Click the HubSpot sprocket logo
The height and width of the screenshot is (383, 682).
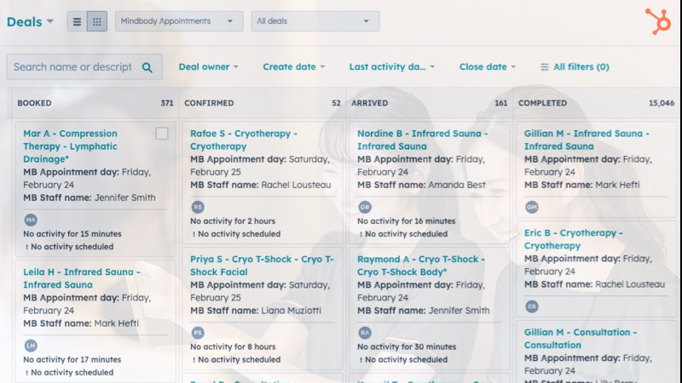[657, 21]
